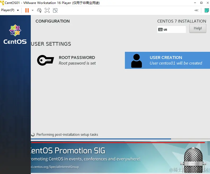Screen dimensions: 210x174
Task: Click the Help! button
Action: pyautogui.click(x=198, y=28)
